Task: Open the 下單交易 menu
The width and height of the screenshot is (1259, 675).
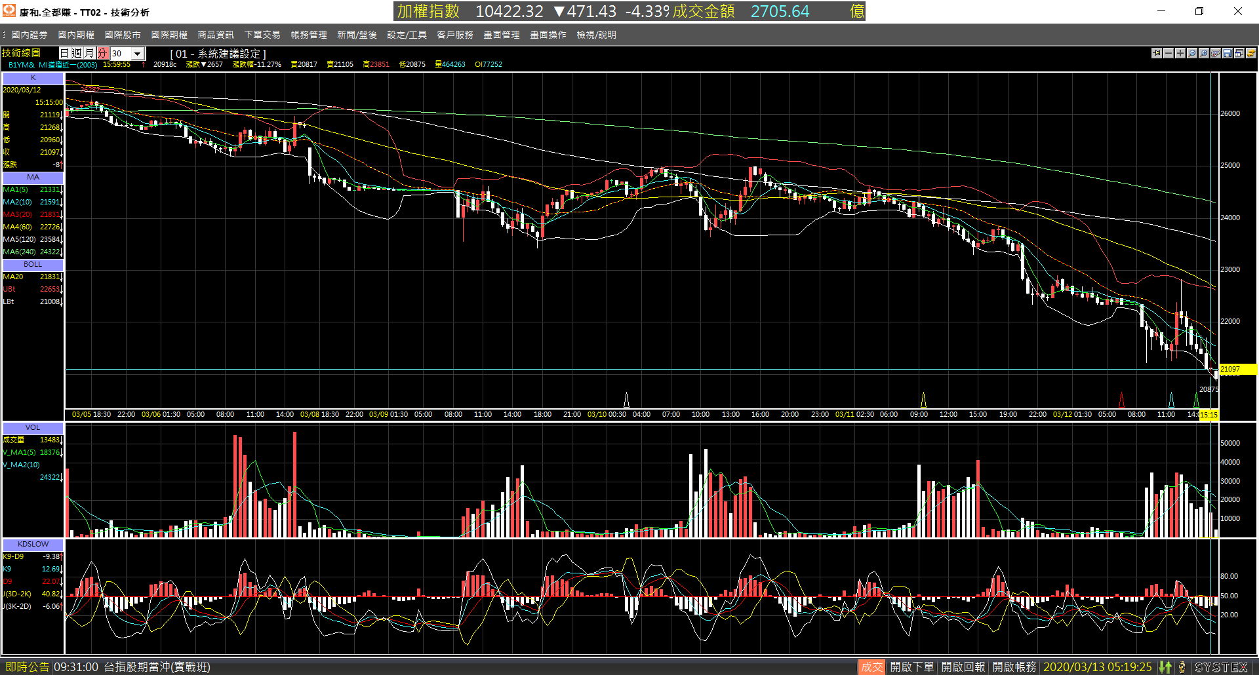Action: (x=262, y=35)
